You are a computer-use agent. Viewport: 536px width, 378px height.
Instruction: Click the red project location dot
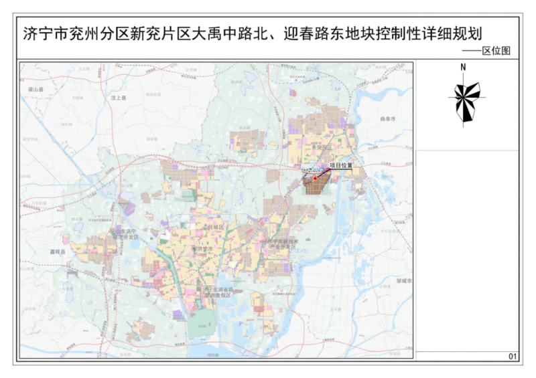tap(315, 179)
